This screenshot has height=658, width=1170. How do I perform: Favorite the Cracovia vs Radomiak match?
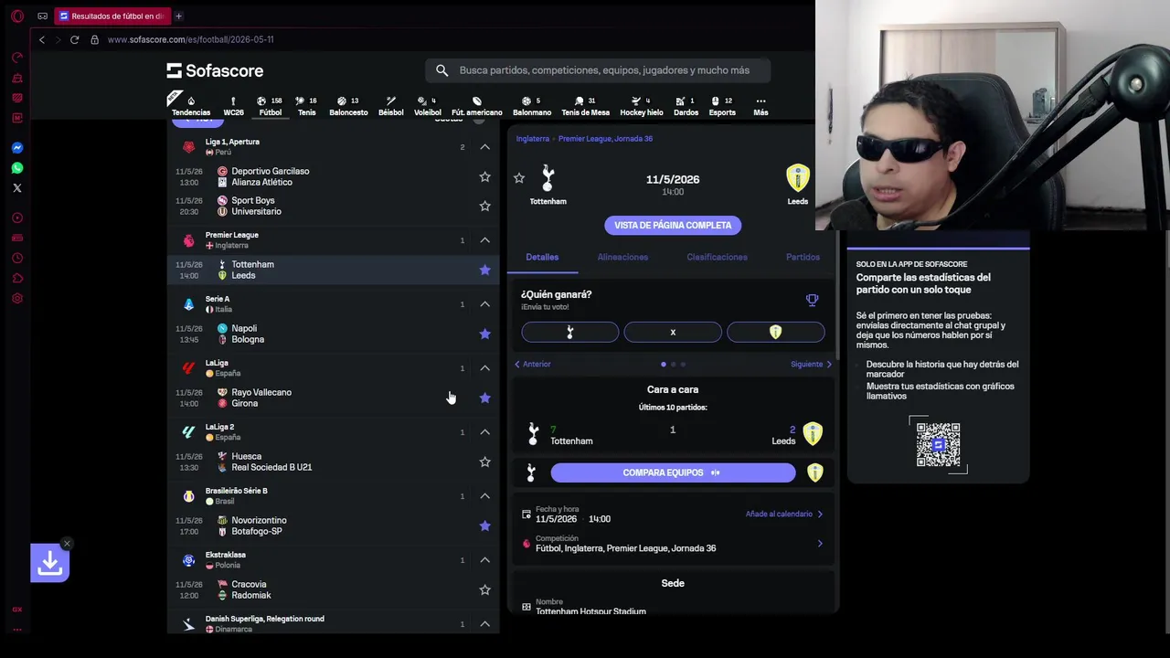[484, 589]
